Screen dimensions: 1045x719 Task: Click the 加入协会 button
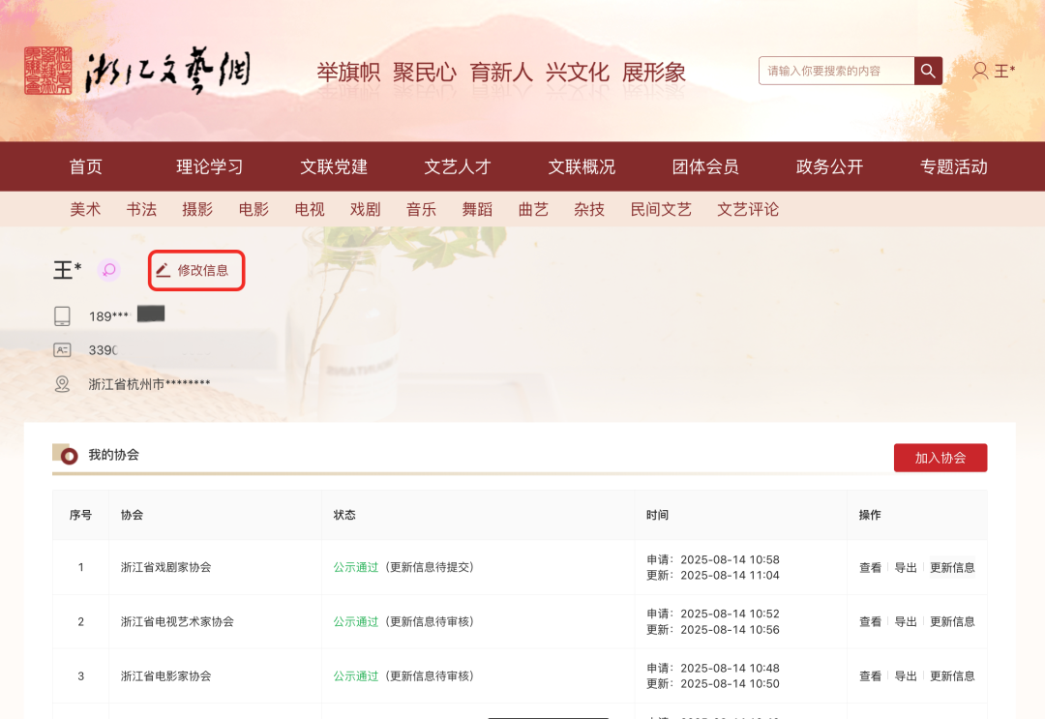coord(940,458)
